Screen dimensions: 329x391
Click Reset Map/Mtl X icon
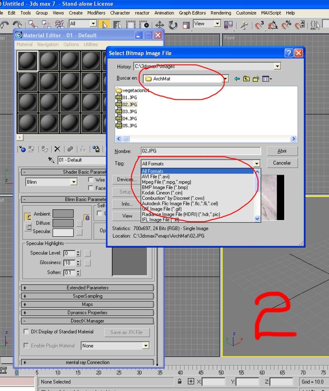point(57,149)
